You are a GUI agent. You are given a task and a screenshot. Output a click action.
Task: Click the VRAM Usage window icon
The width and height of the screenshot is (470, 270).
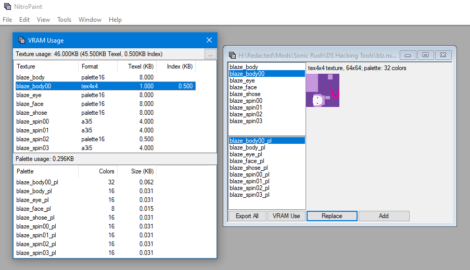point(21,40)
